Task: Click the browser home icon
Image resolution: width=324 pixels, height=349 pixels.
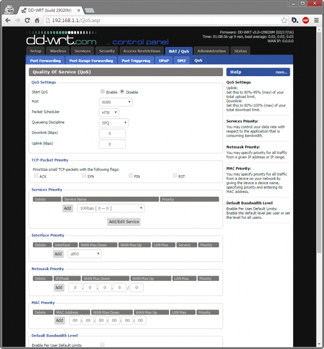Action: 38,20
